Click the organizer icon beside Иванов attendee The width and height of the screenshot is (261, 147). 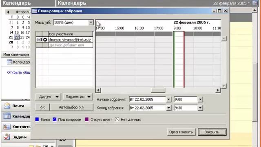click(x=45, y=40)
